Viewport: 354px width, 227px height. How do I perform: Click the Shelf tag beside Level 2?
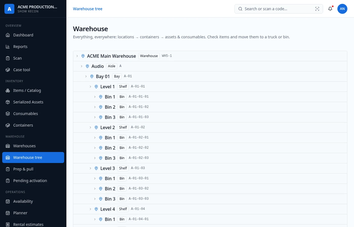coord(123,127)
